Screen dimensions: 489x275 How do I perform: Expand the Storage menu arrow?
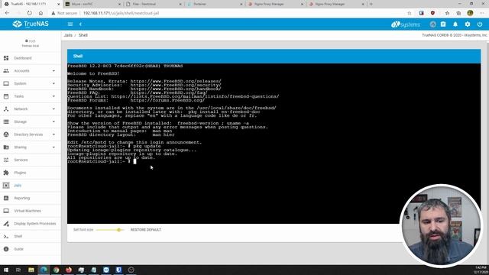(53, 121)
